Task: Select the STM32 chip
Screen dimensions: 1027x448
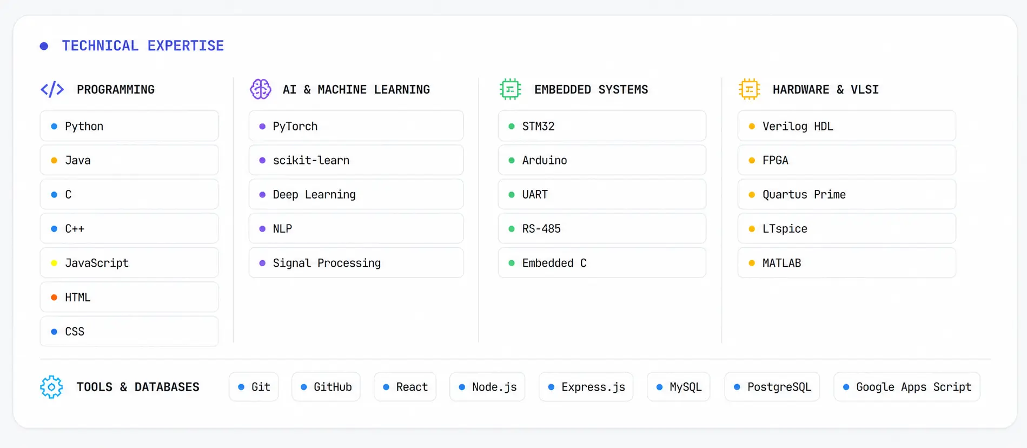Action: tap(602, 126)
